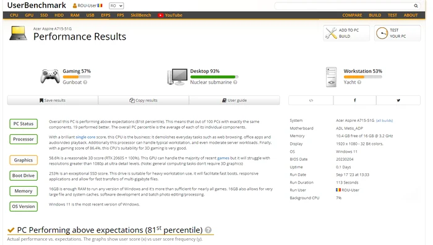
Task: Open the GPU menu
Action: point(29,15)
